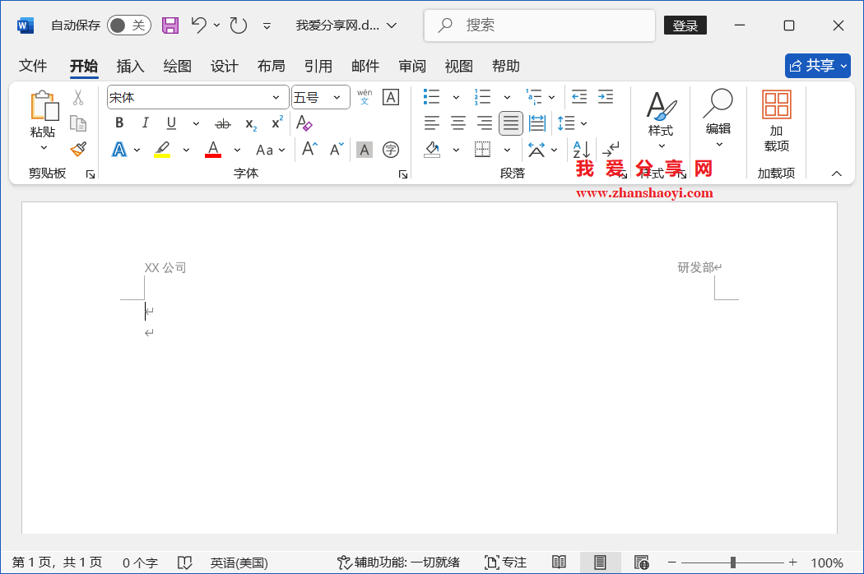Image resolution: width=864 pixels, height=574 pixels.
Task: Apply yellow text highlight color
Action: pos(162,150)
